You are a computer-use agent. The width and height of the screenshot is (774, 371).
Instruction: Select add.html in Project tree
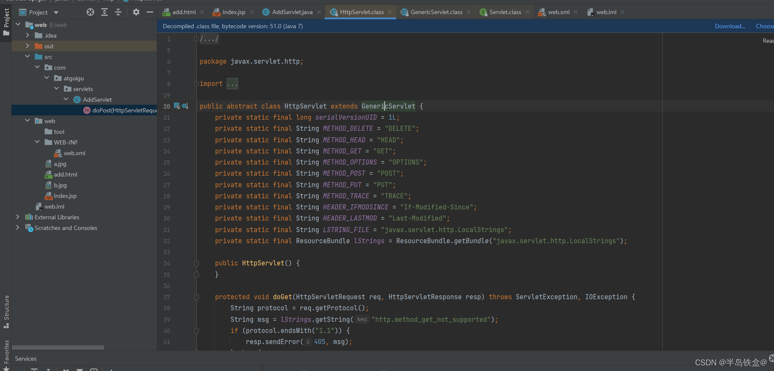(65, 174)
